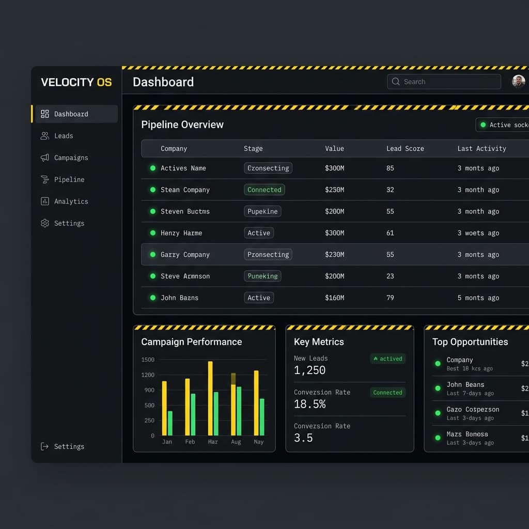The image size is (529, 529).
Task: Click the 1,250 New Leads value
Action: 309,370
